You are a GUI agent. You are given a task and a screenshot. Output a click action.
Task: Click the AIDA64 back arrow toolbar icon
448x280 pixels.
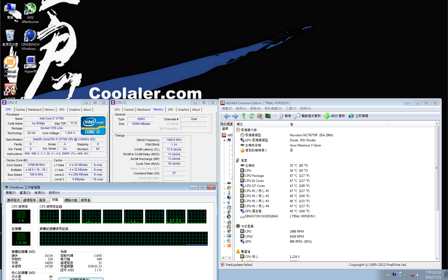click(x=227, y=116)
